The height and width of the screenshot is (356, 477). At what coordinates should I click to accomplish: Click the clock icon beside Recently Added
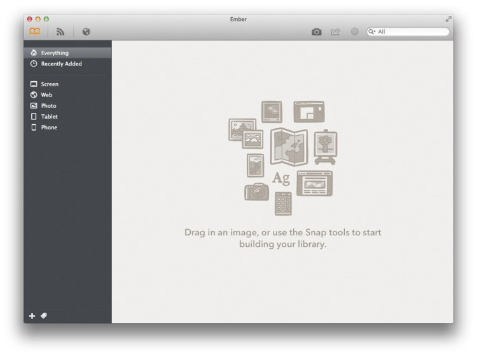34,63
